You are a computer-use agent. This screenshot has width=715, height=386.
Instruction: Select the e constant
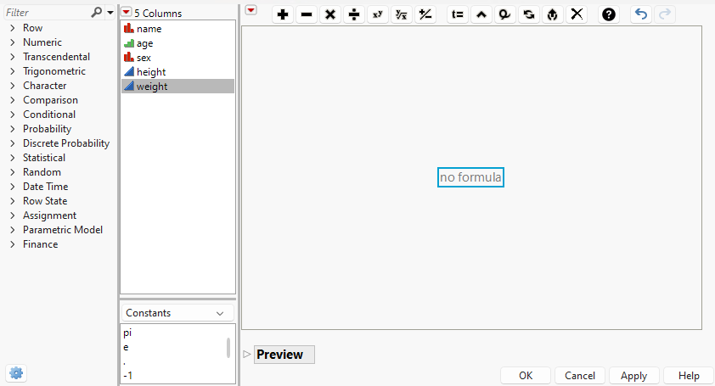coord(126,347)
